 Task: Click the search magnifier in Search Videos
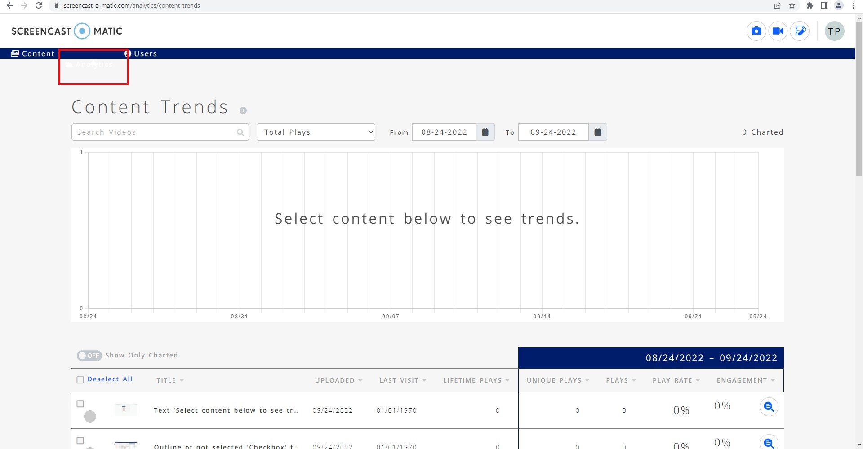click(240, 132)
